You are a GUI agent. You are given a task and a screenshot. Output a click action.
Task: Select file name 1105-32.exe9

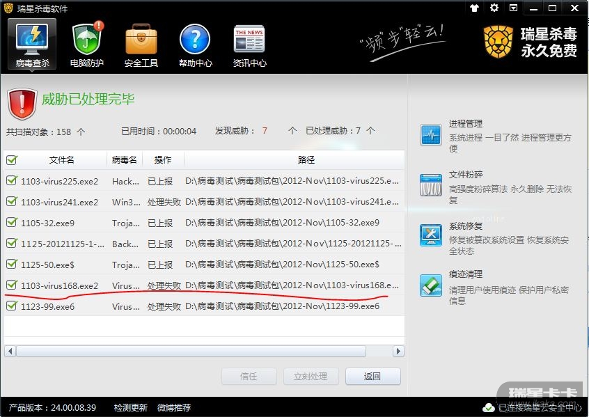(48, 223)
